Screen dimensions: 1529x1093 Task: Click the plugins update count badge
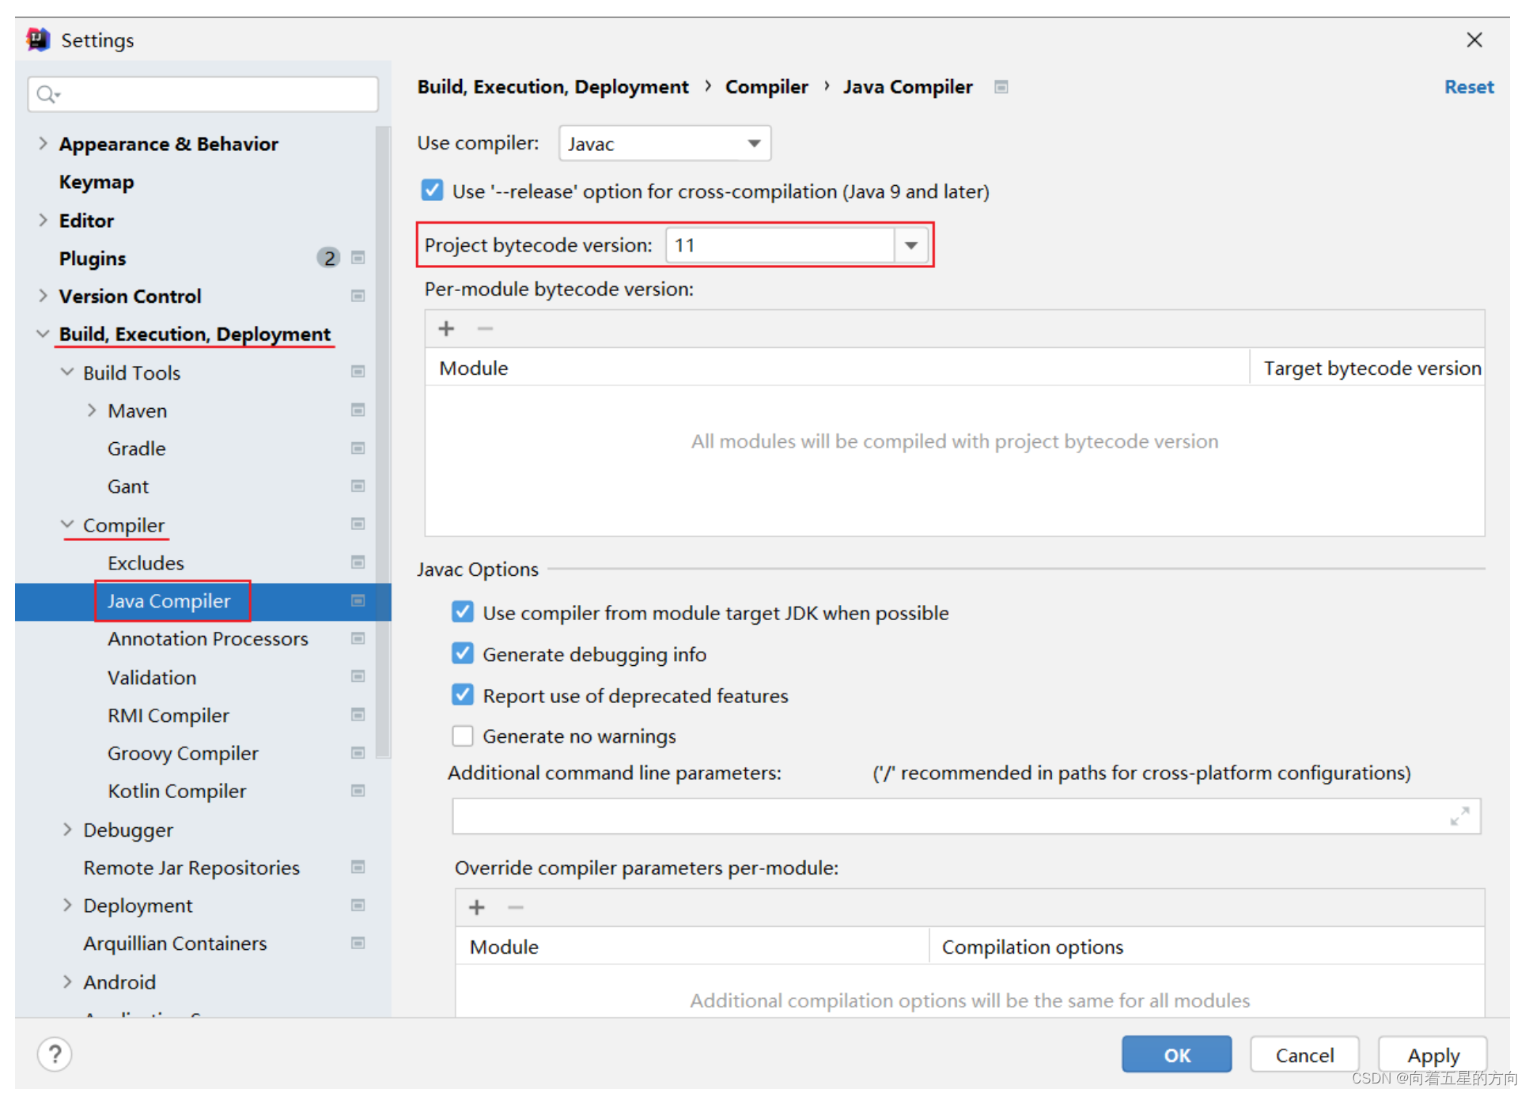[x=329, y=258]
